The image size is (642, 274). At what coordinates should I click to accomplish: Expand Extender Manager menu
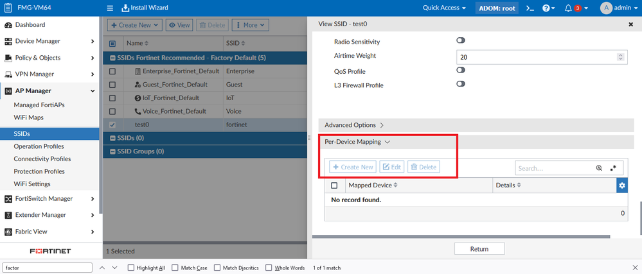49,215
